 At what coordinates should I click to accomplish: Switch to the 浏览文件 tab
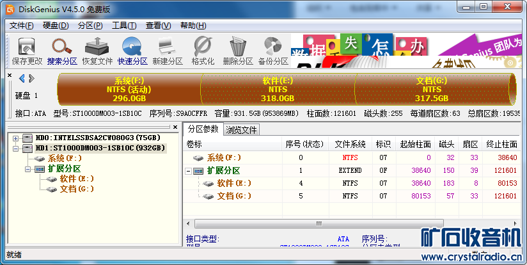coord(241,130)
